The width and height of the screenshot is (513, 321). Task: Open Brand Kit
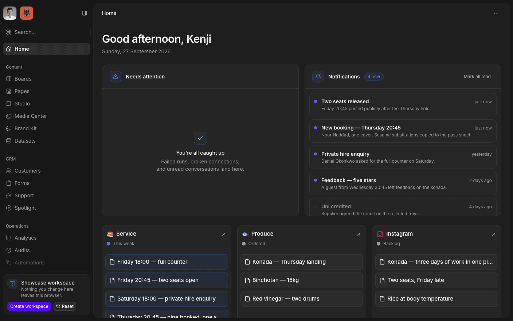point(47,128)
